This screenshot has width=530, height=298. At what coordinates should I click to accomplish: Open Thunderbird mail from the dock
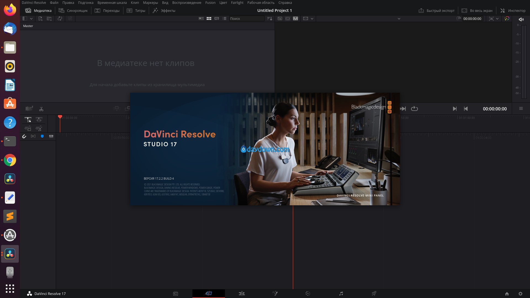[x=10, y=29]
